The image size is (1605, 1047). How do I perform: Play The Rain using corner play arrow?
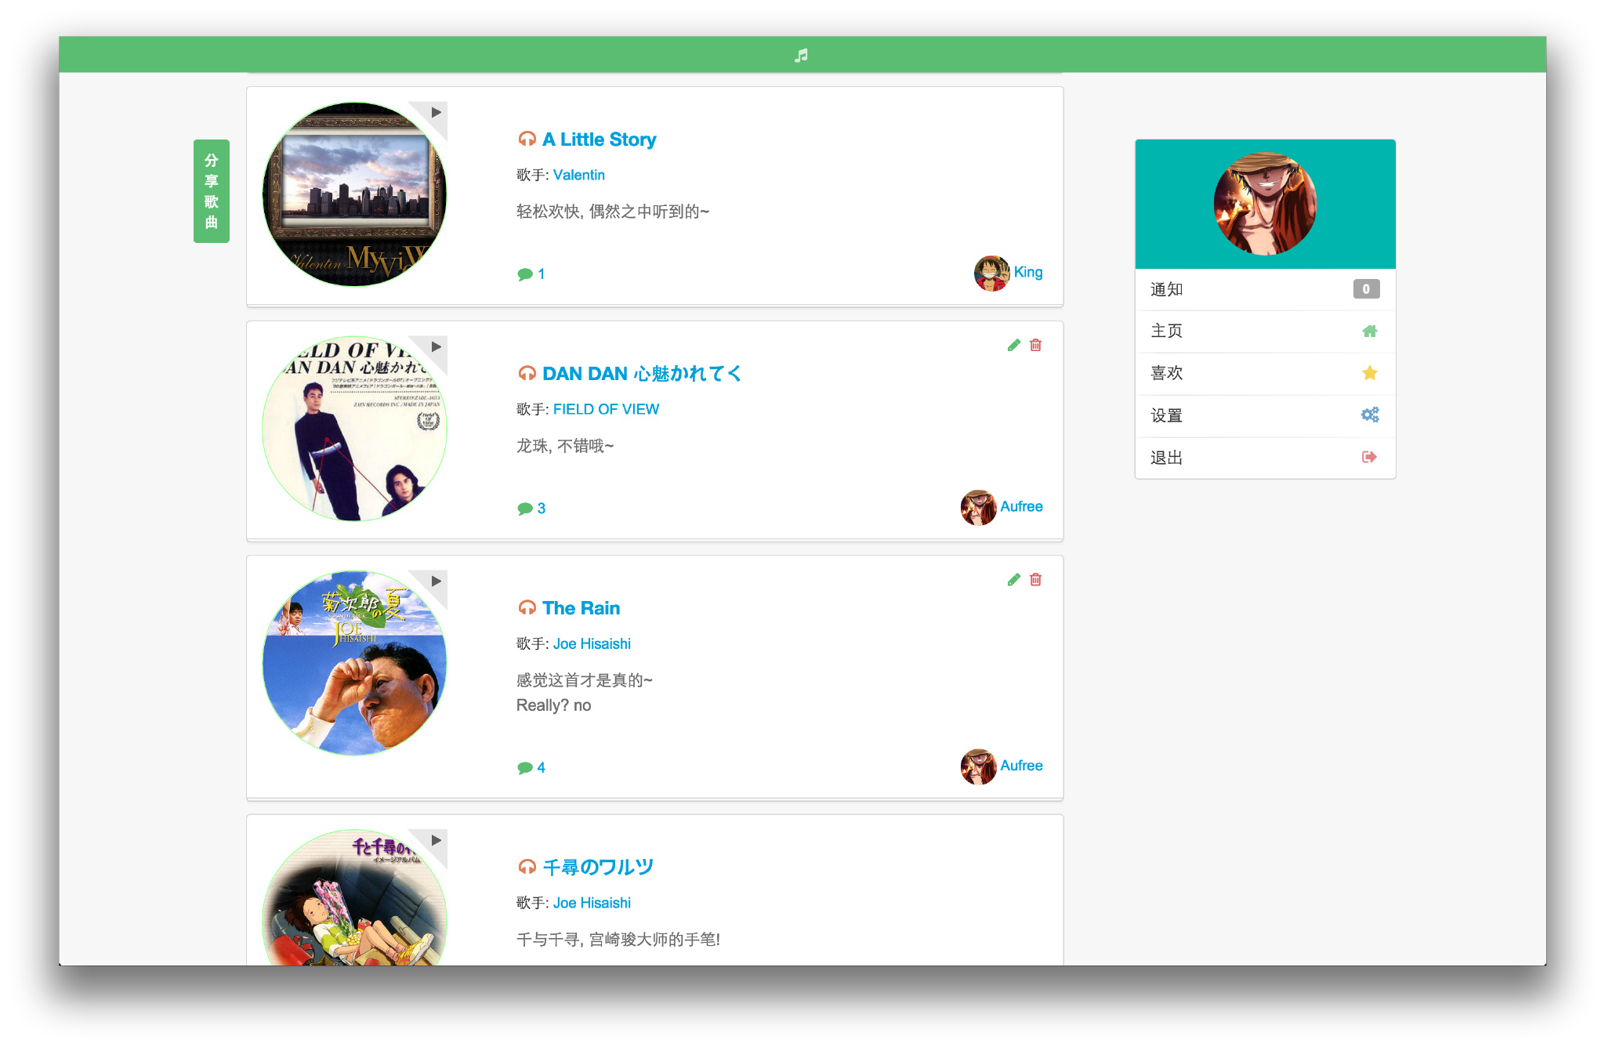pos(437,581)
